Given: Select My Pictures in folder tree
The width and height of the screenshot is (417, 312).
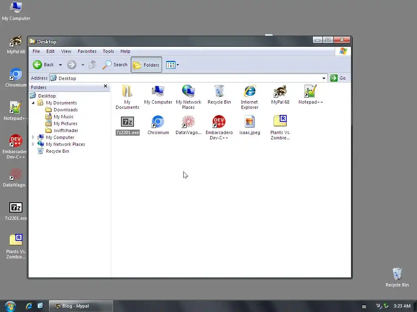Looking at the screenshot, I should [66, 123].
